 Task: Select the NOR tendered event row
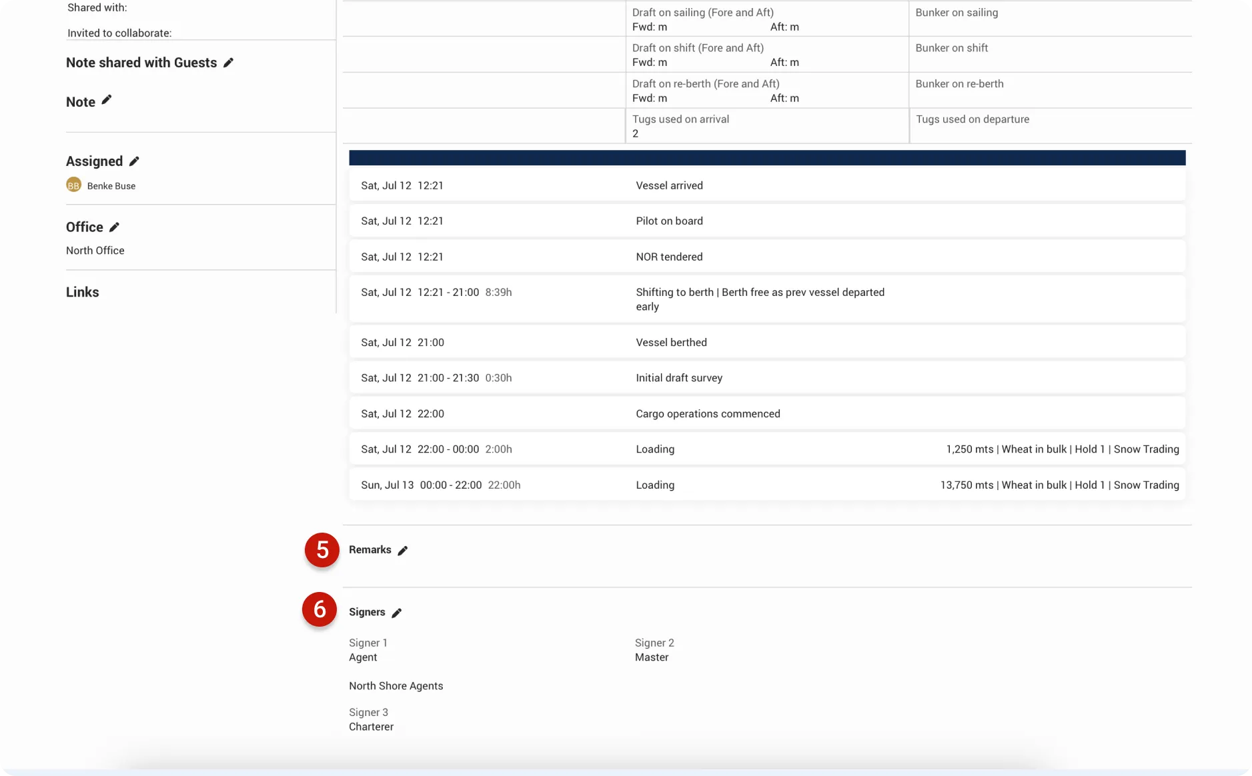[767, 257]
